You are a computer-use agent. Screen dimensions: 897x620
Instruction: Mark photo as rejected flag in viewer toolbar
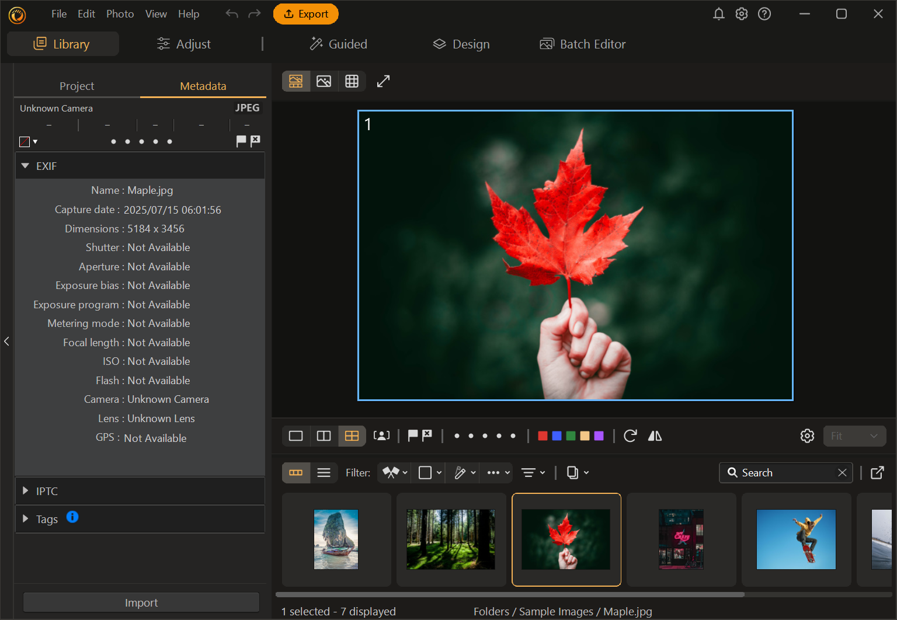[427, 436]
